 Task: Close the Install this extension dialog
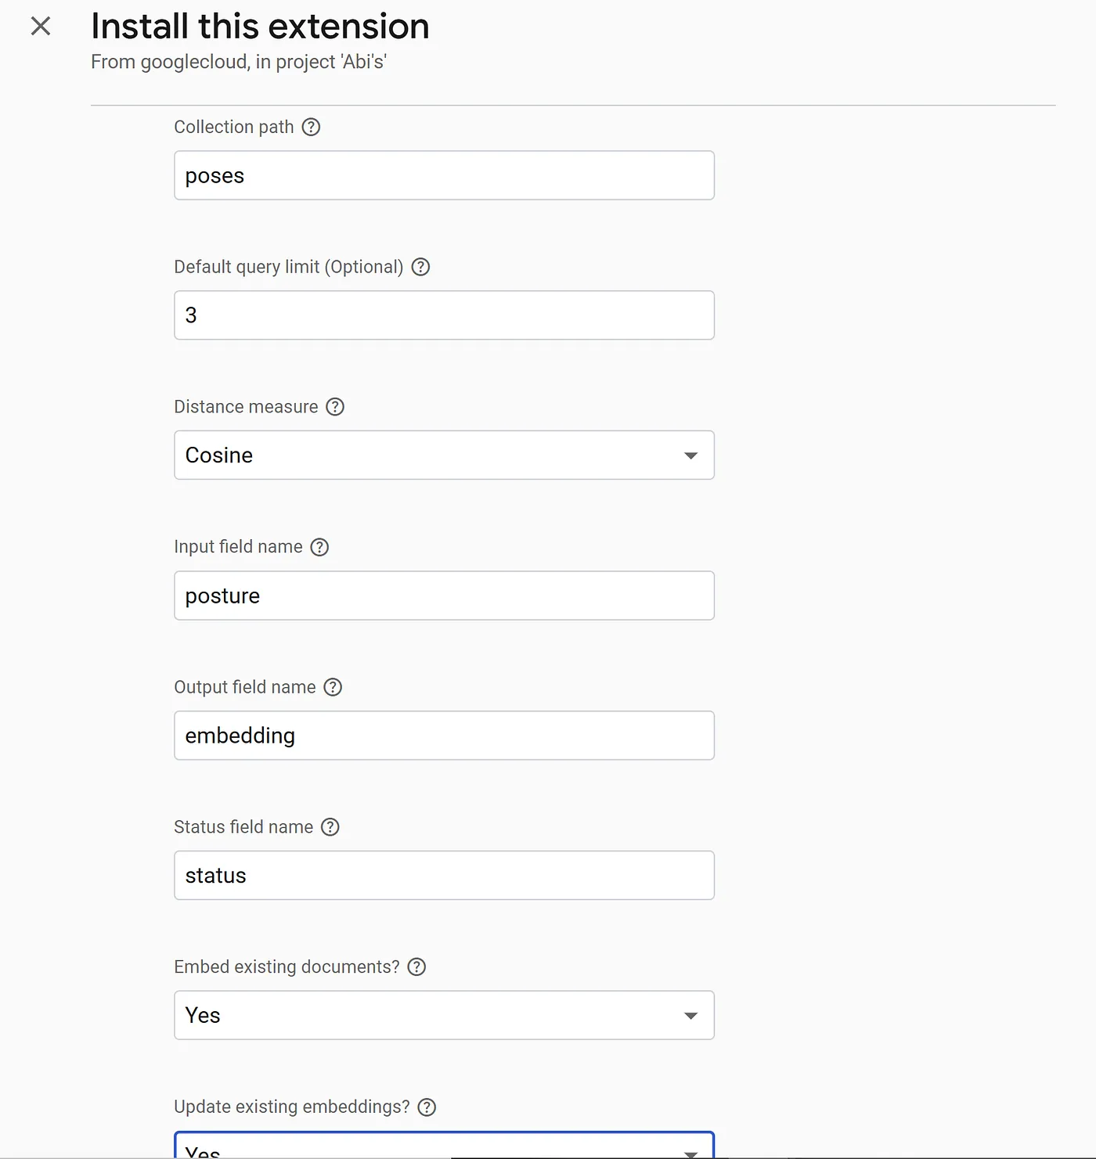pyautogui.click(x=40, y=26)
